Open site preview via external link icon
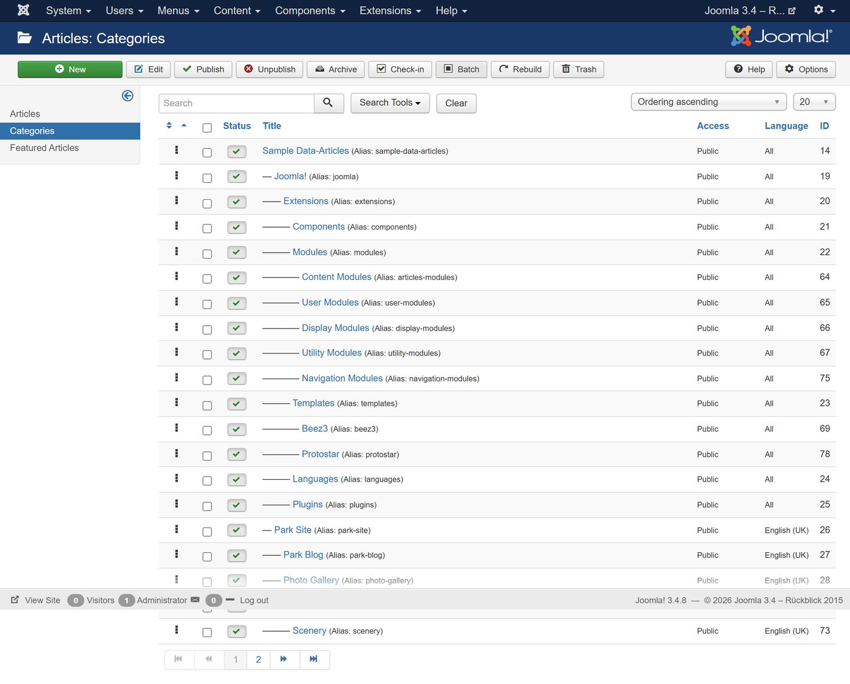Viewport: 850px width, 684px height. [x=792, y=11]
